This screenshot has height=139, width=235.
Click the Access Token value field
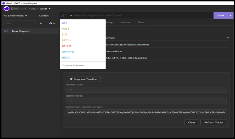[x=146, y=113]
